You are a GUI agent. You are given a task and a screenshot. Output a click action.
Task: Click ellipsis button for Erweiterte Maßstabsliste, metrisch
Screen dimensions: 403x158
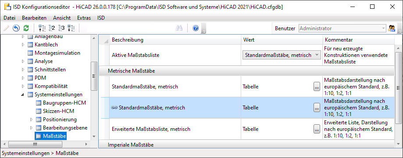tap(317, 129)
